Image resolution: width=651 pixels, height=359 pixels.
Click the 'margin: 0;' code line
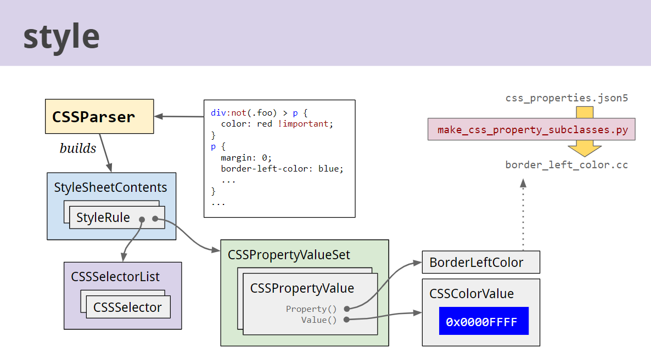pos(246,158)
